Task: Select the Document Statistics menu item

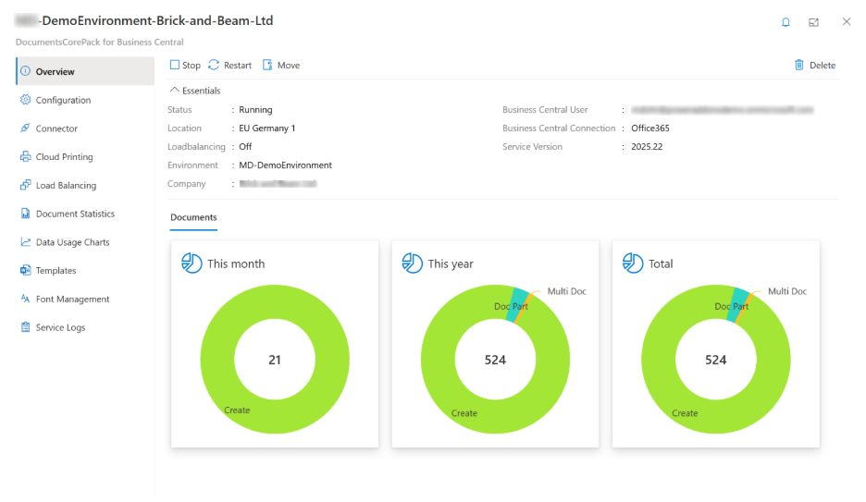Action: [x=85, y=214]
